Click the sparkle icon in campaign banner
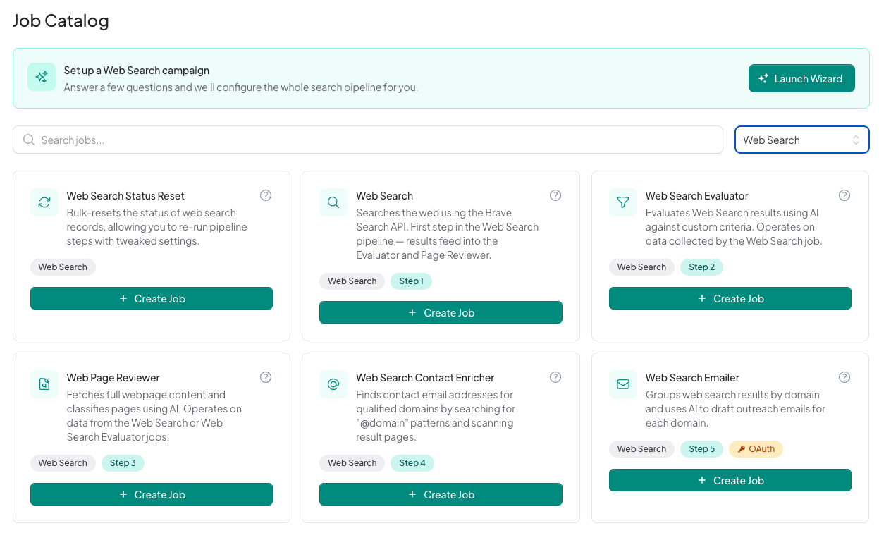 (42, 77)
